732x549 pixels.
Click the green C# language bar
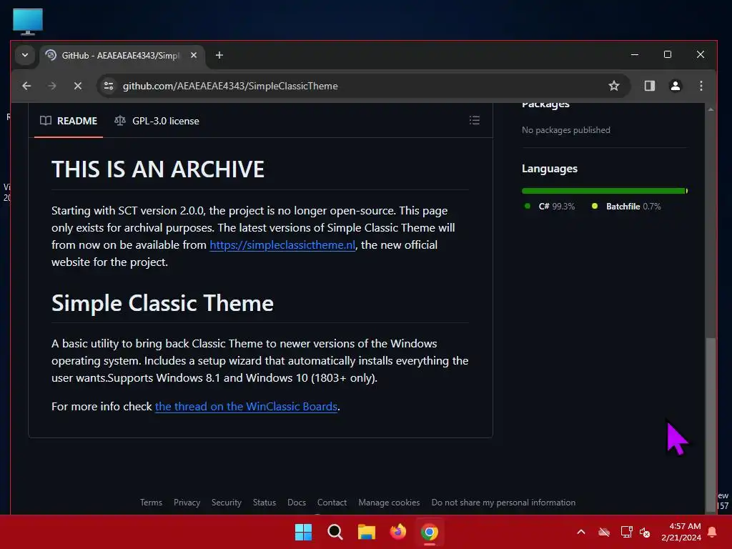[x=603, y=191]
